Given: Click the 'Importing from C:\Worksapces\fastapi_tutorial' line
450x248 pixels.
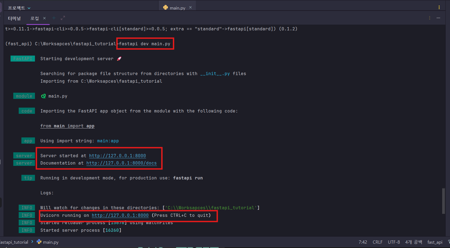Looking at the screenshot, I should 101,81.
